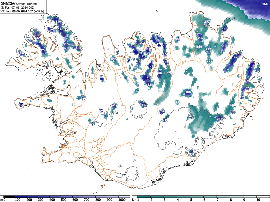
Task: Click the 702 visibility value
Action: (x=210, y=61)
